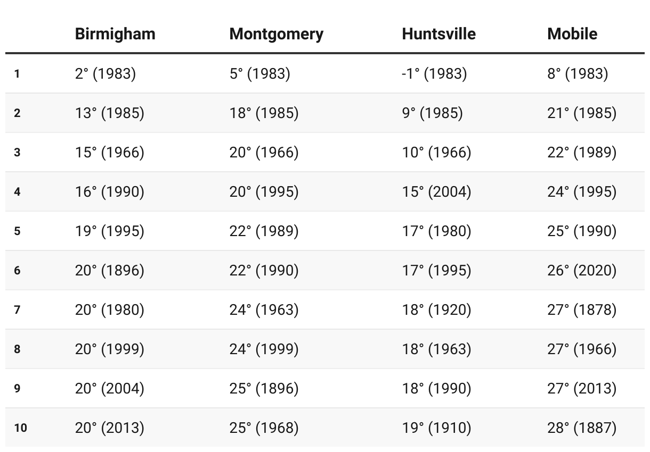Click the Mobile 27° (1878) cell

coord(582,309)
